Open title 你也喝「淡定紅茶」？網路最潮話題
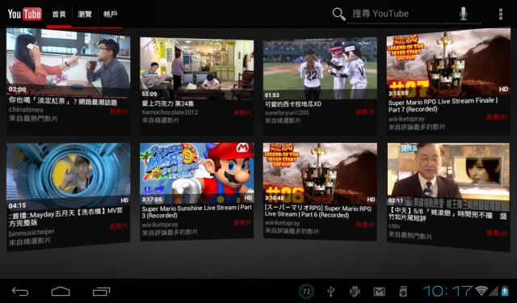The width and height of the screenshot is (517, 303). click(63, 102)
